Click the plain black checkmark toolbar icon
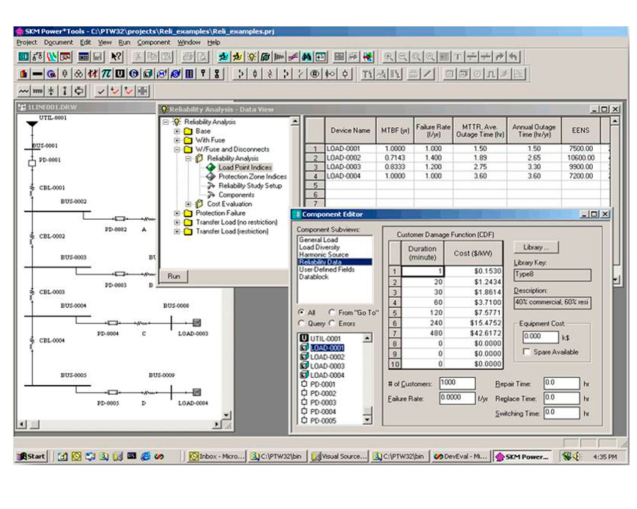The width and height of the screenshot is (637, 509). [101, 91]
